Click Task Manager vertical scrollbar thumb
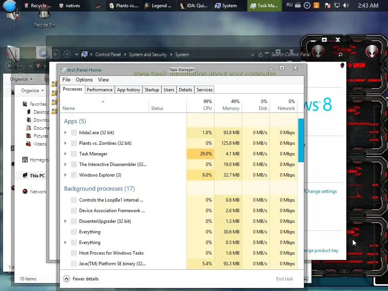The height and width of the screenshot is (291, 388). point(301,140)
